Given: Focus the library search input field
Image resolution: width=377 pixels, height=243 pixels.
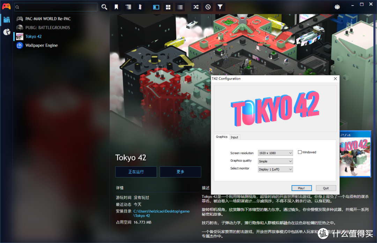Looking at the screenshot, I should pos(56,7).
